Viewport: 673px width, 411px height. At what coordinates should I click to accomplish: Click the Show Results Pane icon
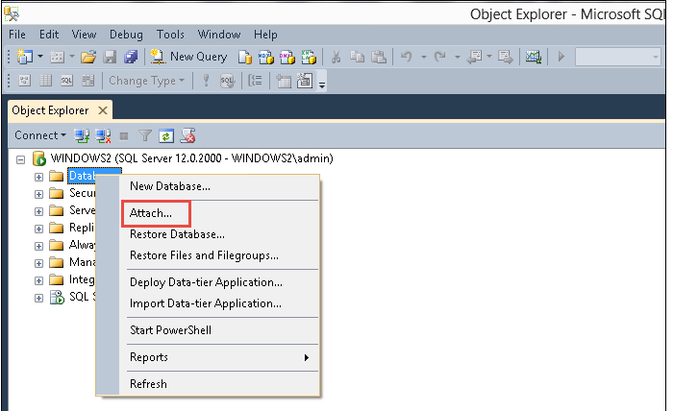(x=88, y=81)
